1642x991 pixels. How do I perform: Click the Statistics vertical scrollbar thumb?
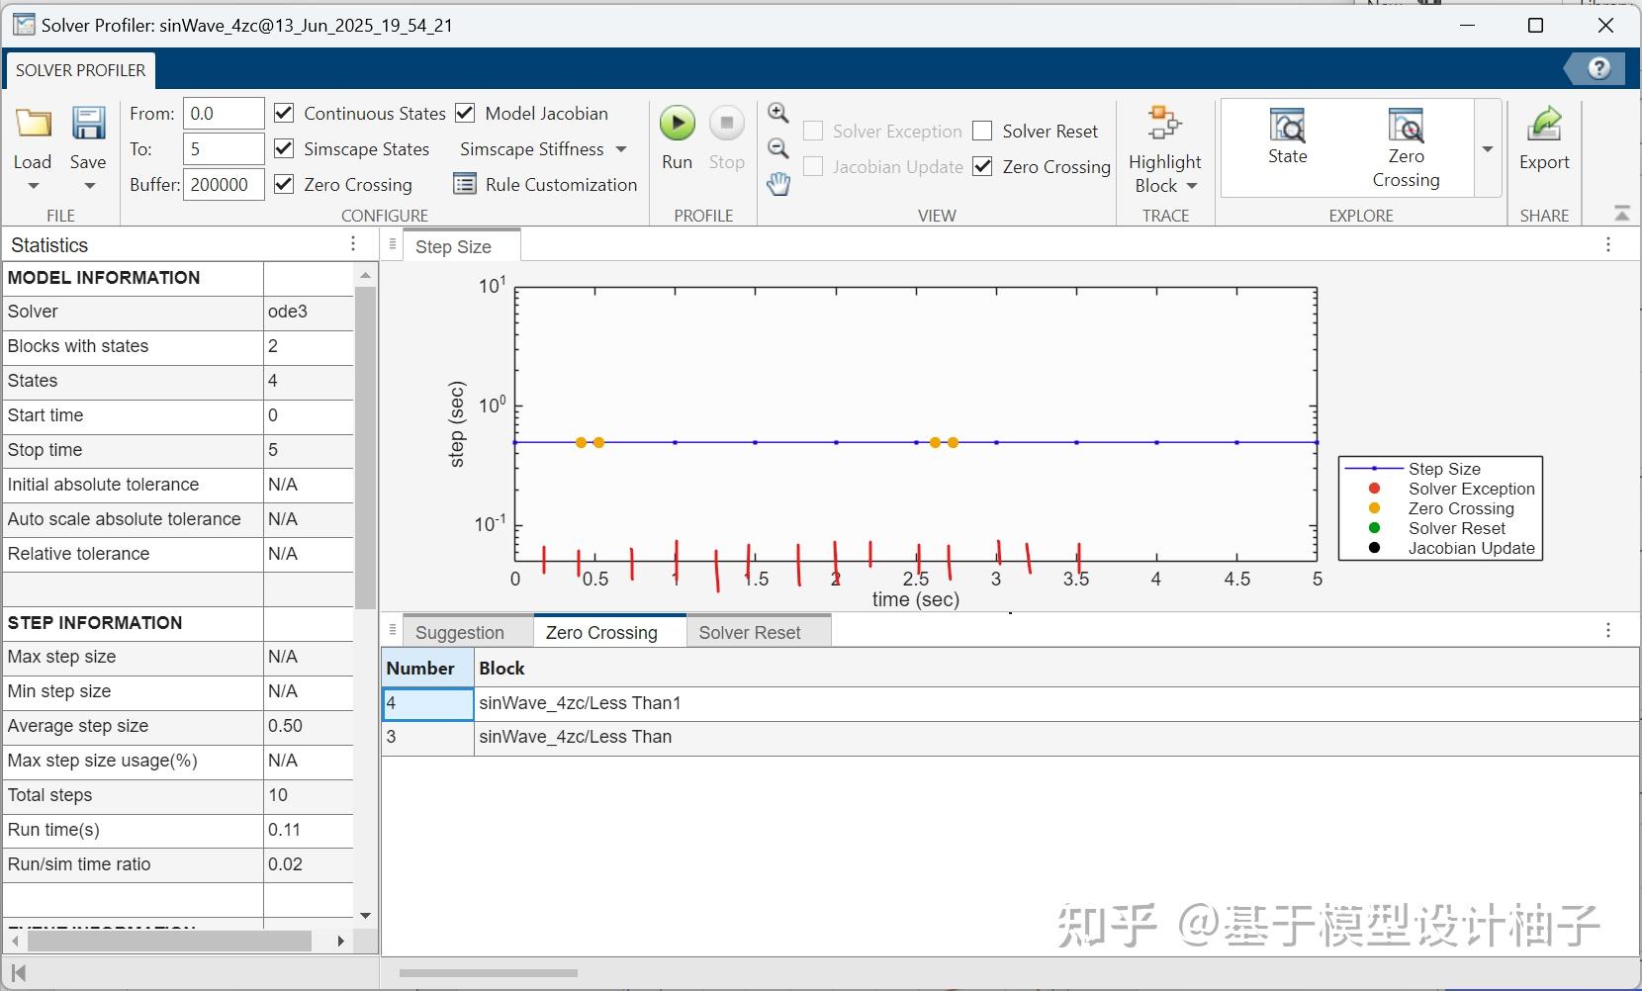click(365, 447)
